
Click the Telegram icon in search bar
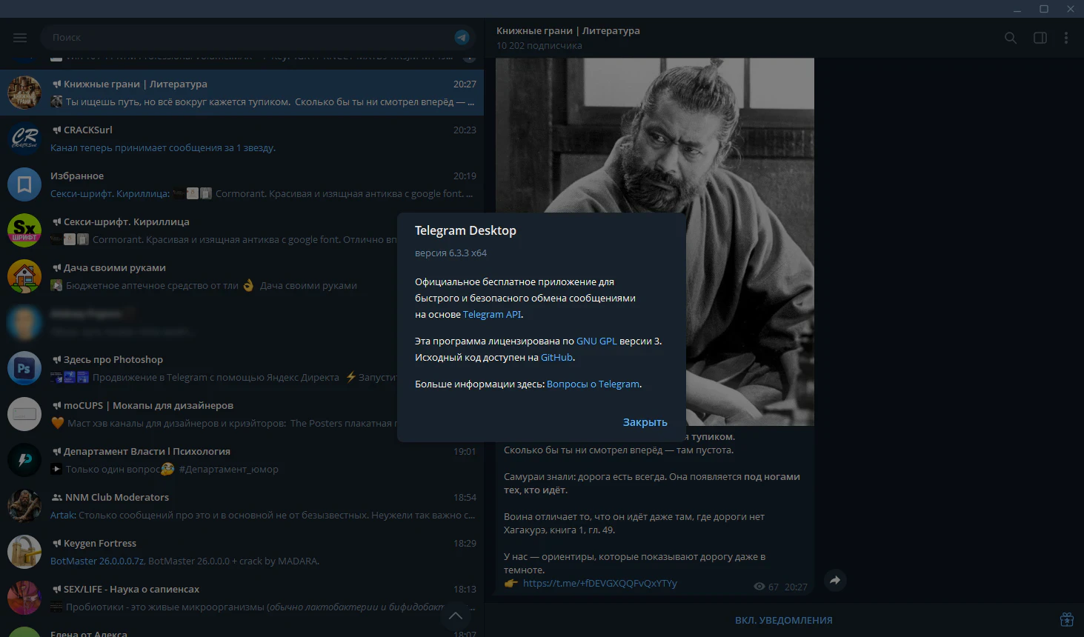[462, 37]
